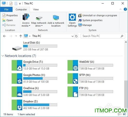Expand the Map network drive dropdown
Viewport: 128px width, 117px height.
[42, 26]
